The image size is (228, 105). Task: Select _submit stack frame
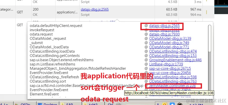coord(36,43)
